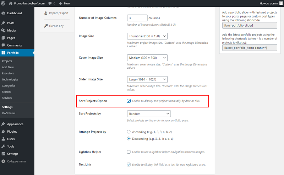Uncheck the Text Link checkbox
Screen dimensions: 284x175
click(x=129, y=164)
